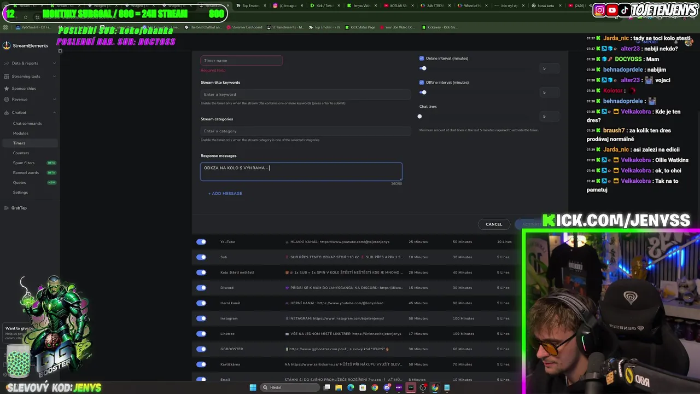
Task: Switch to Wheel of Names browser tab
Action: [x=472, y=5]
